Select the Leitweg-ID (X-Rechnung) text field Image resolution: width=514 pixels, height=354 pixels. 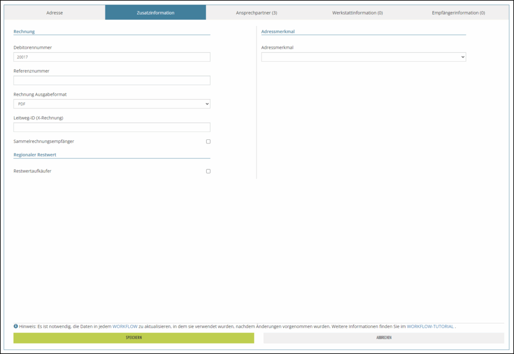point(111,127)
